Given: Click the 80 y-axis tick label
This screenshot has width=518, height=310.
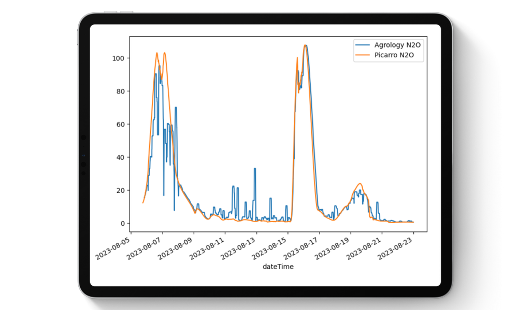Looking at the screenshot, I should coord(120,91).
